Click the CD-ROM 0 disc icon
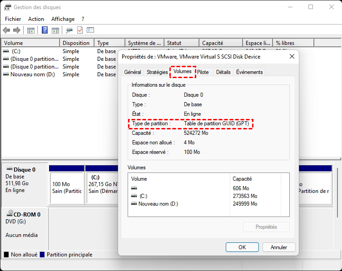The image size is (342, 271). click(10, 213)
